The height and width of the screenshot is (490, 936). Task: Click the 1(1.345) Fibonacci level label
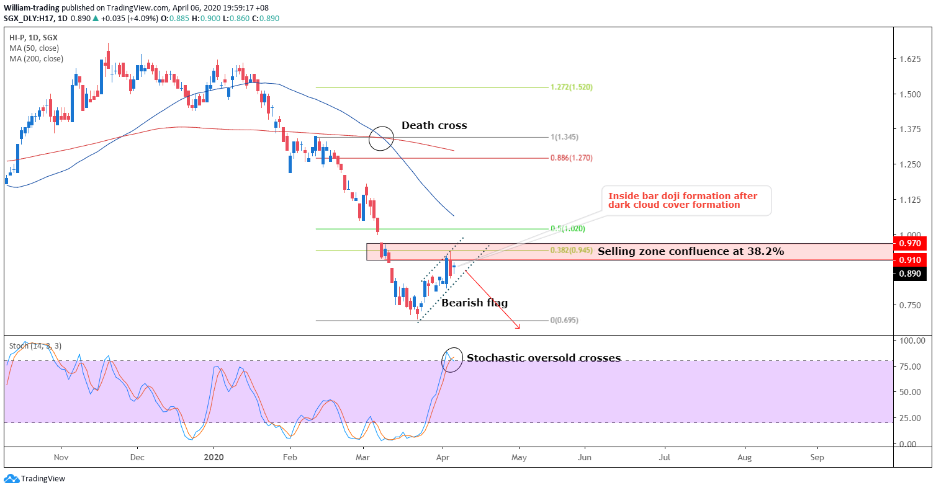point(565,136)
